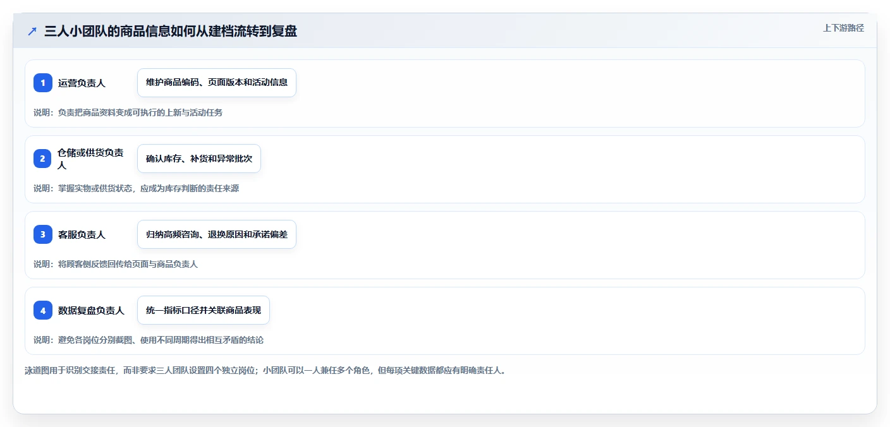Click the 统一指标口径并关联商品表现 box
Viewport: 890px width, 427px height.
click(204, 310)
